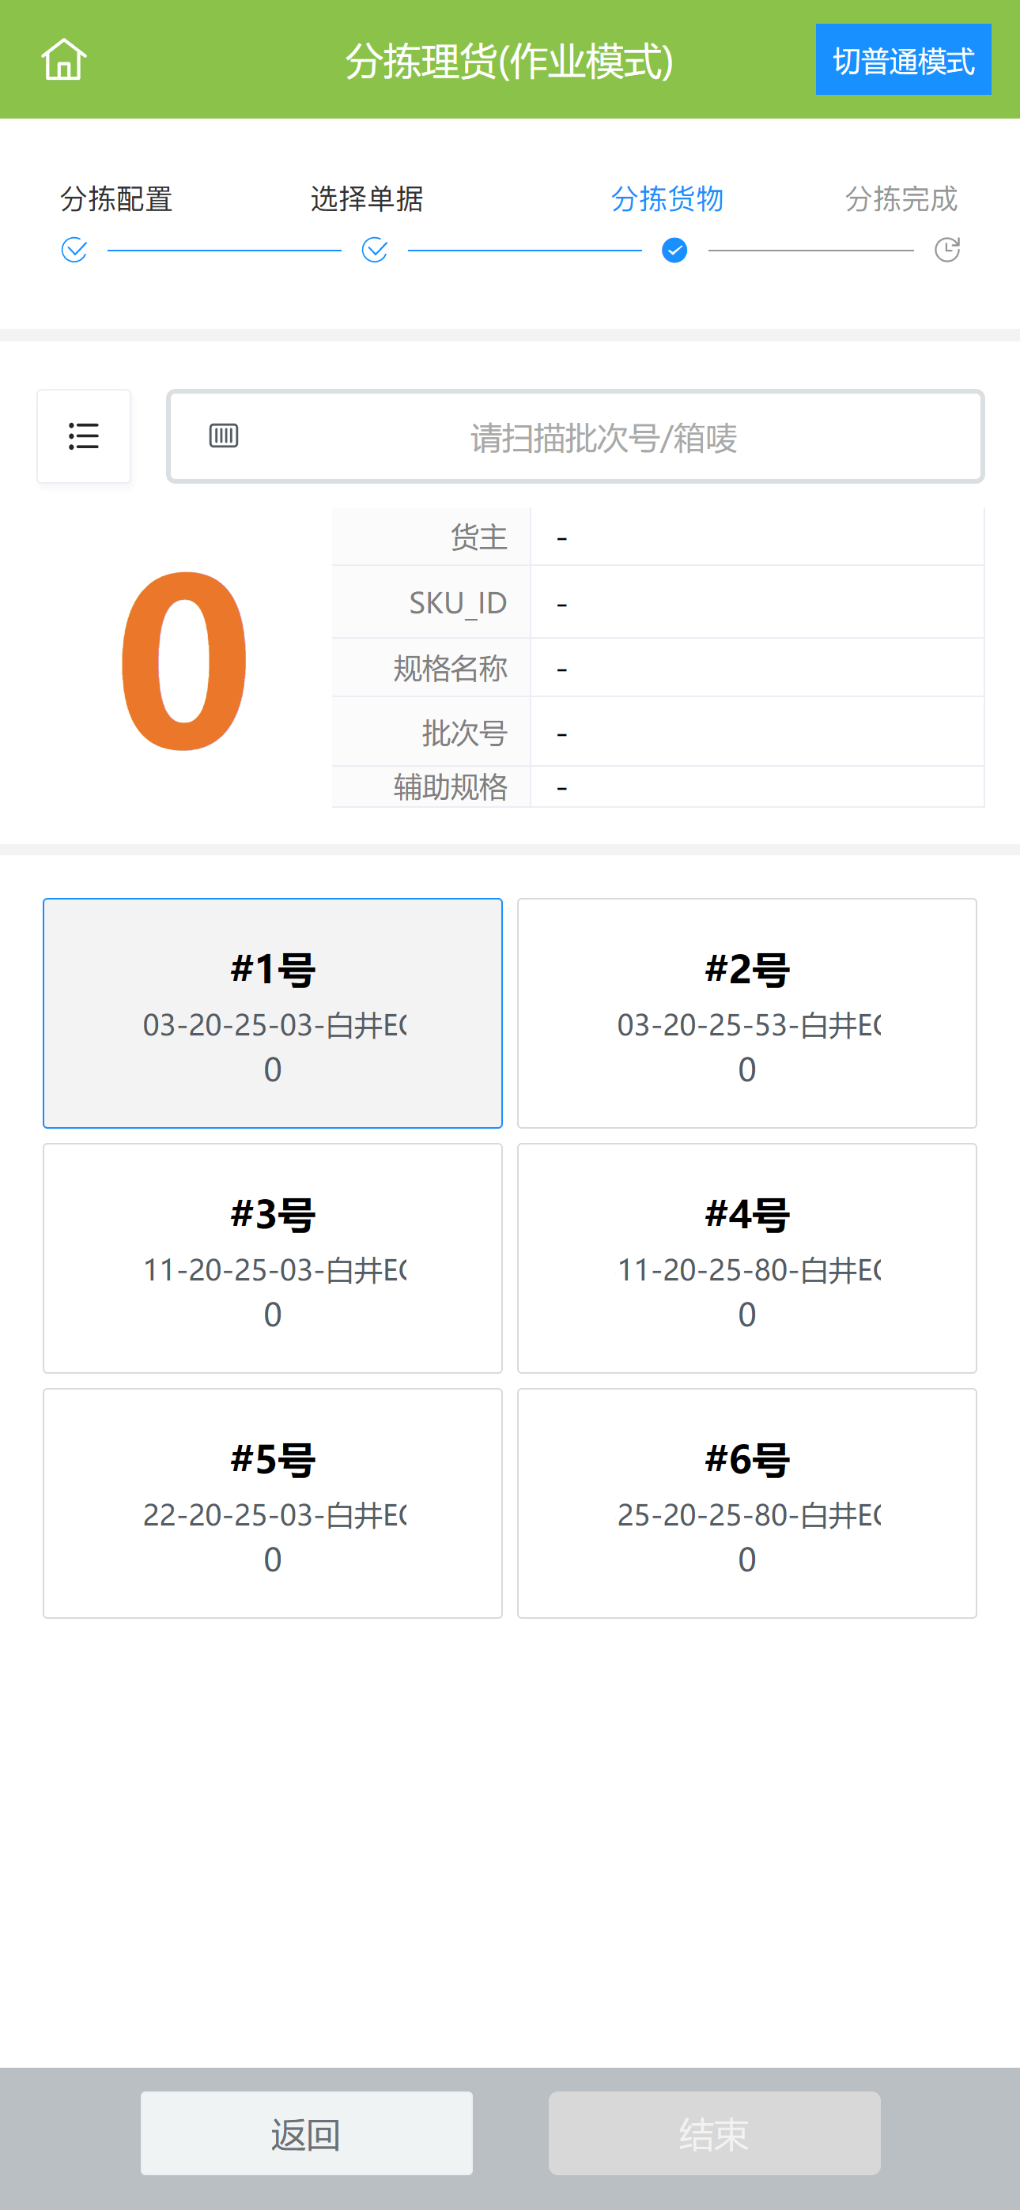This screenshot has width=1020, height=2210.
Task: Click the 分拣配置 step checkmark icon
Action: tap(74, 251)
